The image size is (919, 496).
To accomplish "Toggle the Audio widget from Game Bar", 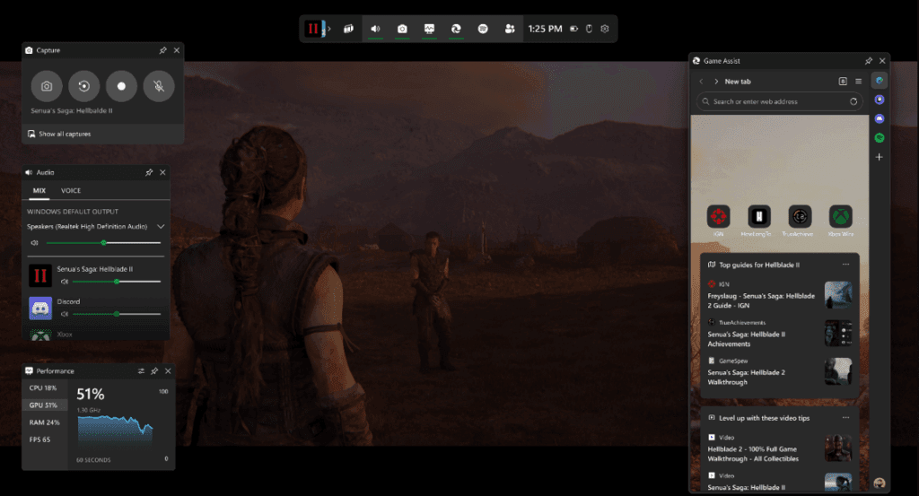I will point(376,29).
